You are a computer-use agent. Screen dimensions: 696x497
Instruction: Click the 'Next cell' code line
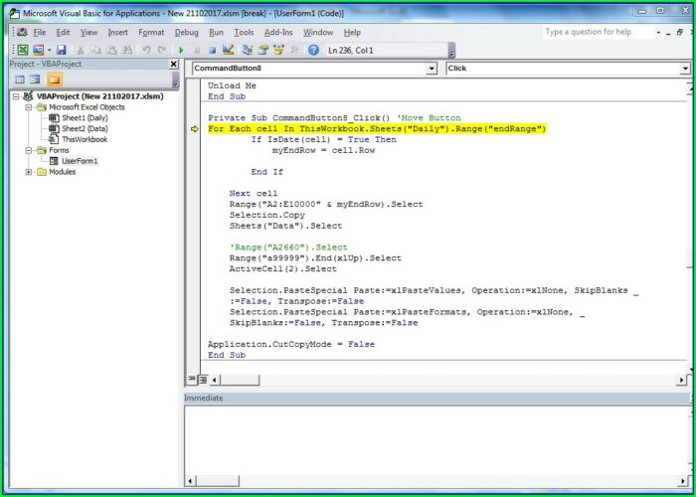tap(254, 193)
